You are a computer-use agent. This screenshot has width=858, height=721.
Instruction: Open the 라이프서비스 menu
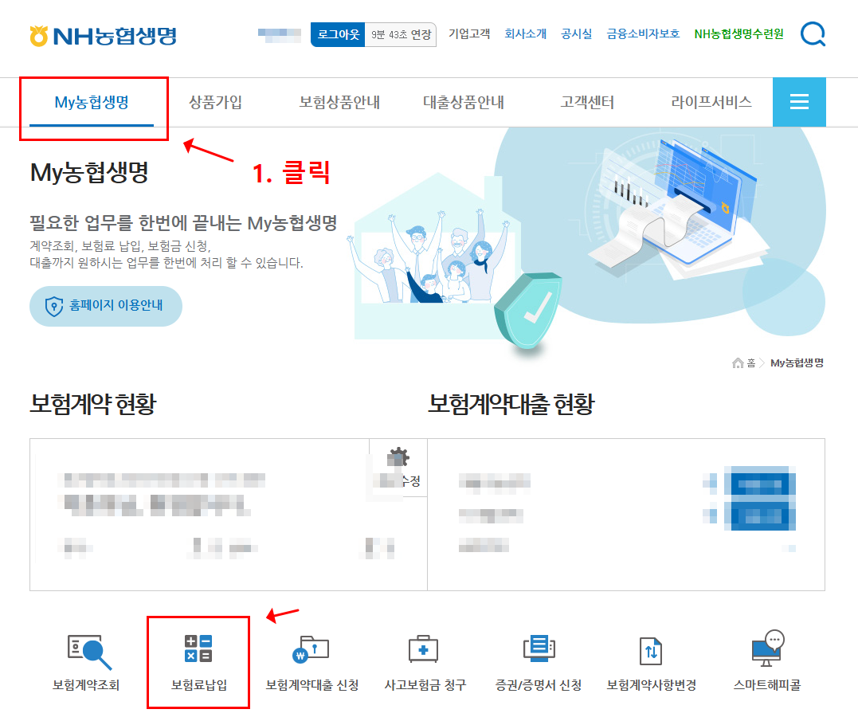pyautogui.click(x=711, y=102)
